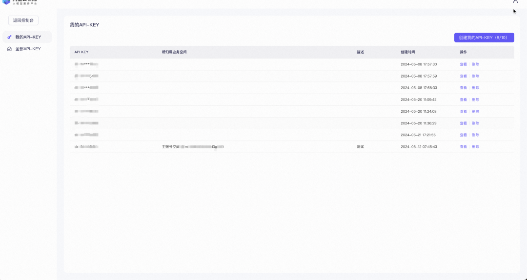Viewport: 527px width, 280px height.
Task: Delete key created 2024-05-08 17:57:59
Action: 475,76
